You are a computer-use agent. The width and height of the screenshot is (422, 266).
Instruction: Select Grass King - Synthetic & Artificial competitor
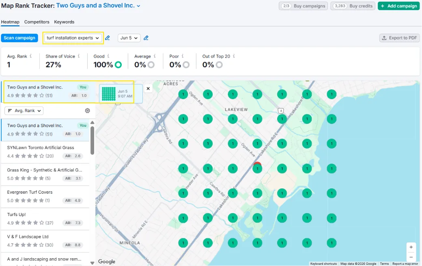[45, 175]
